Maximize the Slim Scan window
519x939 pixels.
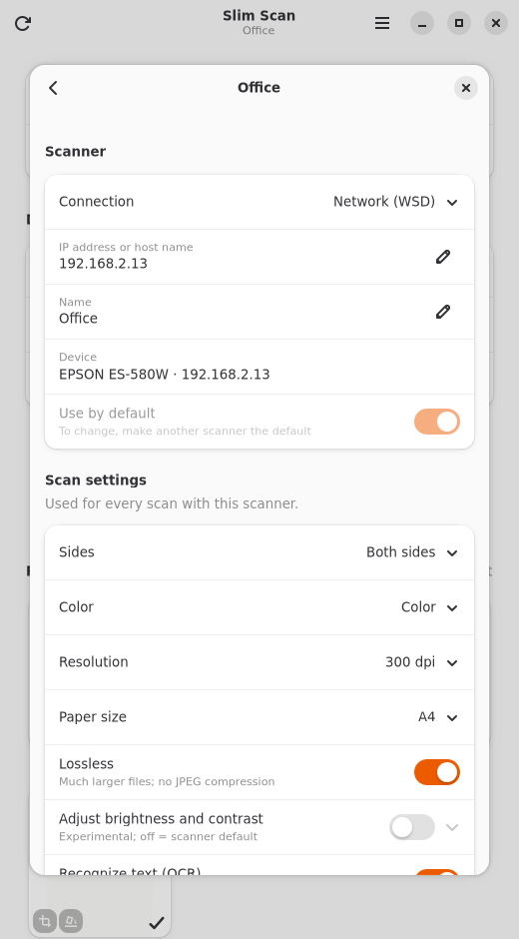pyautogui.click(x=459, y=23)
